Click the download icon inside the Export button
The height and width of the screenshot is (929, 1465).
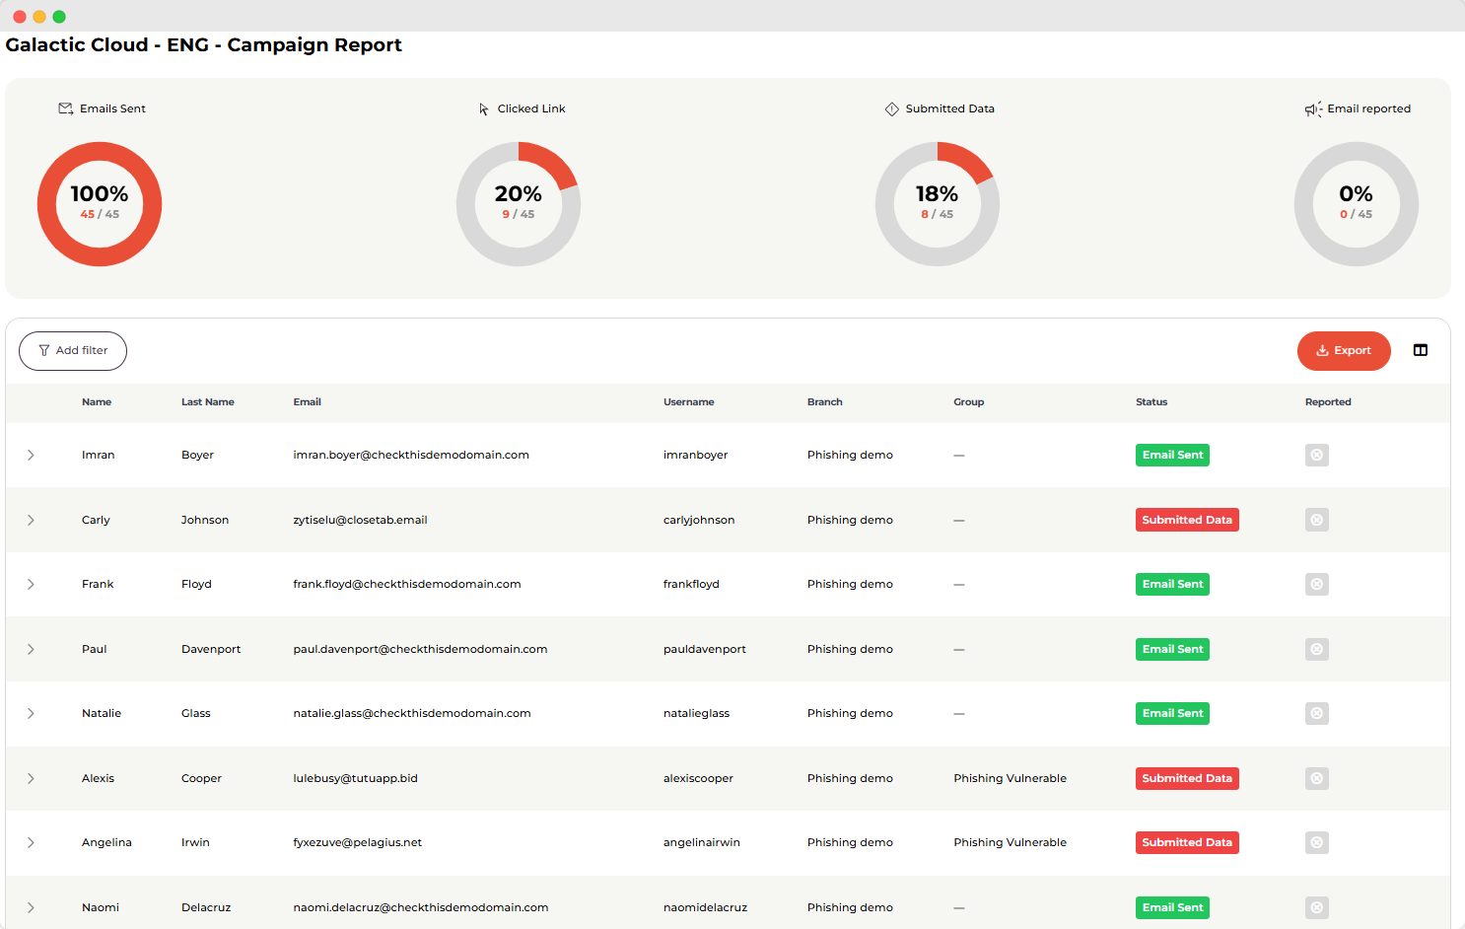point(1322,350)
